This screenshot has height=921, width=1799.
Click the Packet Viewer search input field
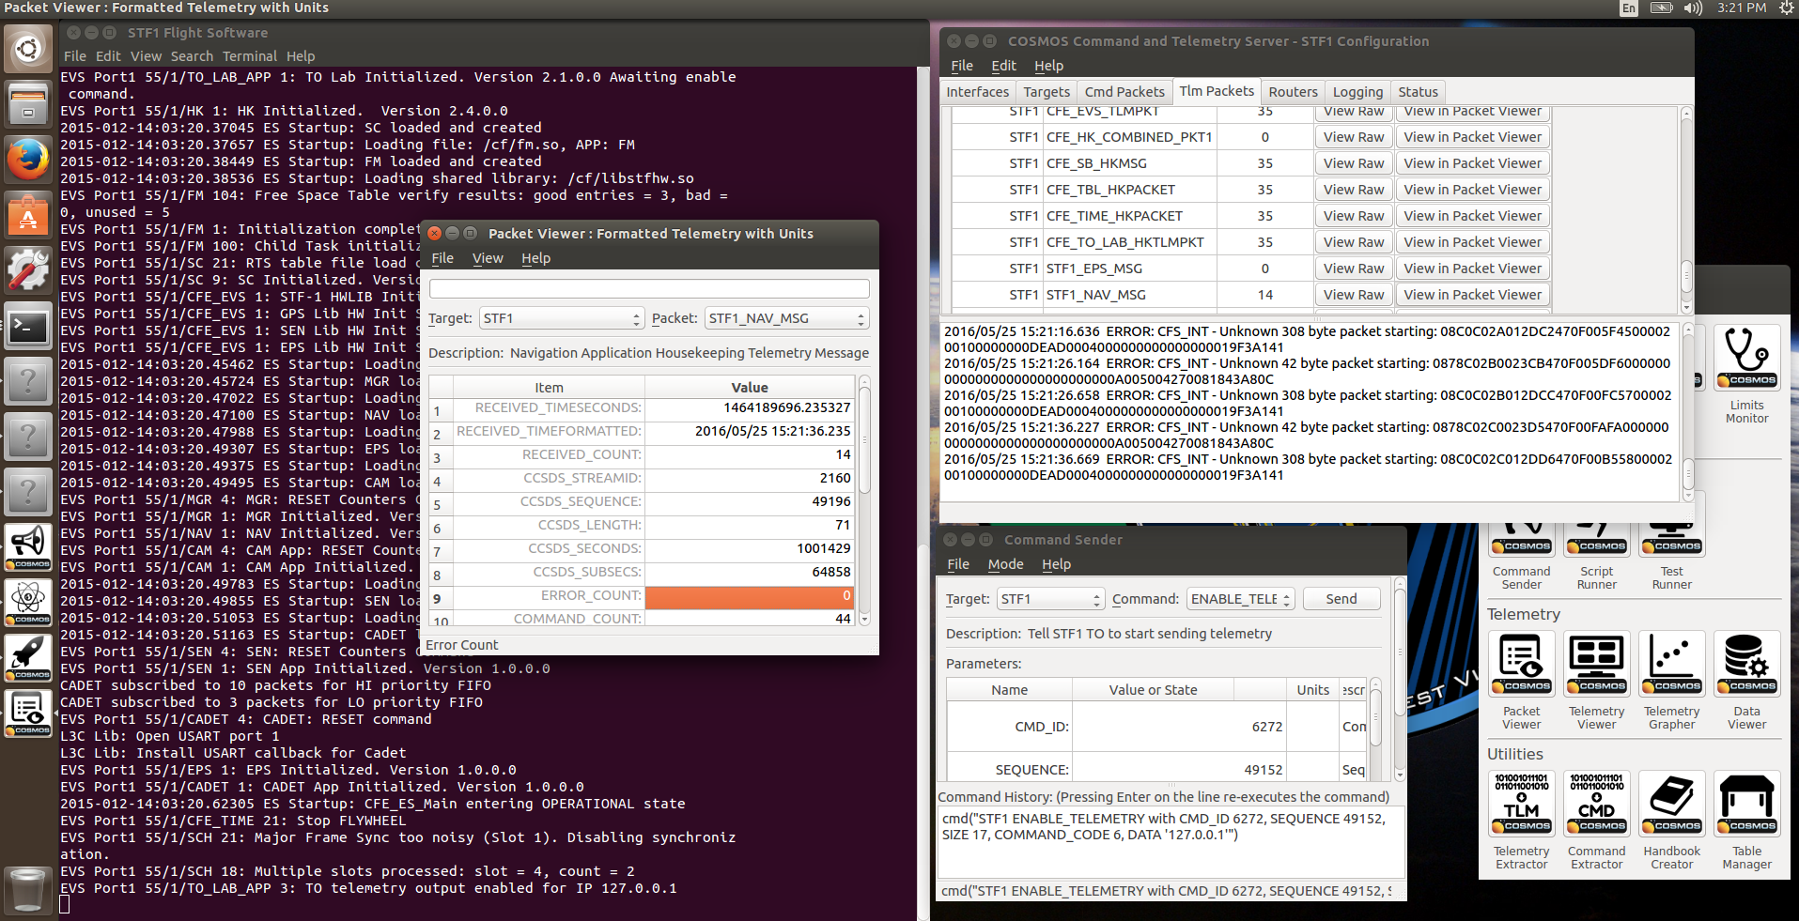coord(649,289)
